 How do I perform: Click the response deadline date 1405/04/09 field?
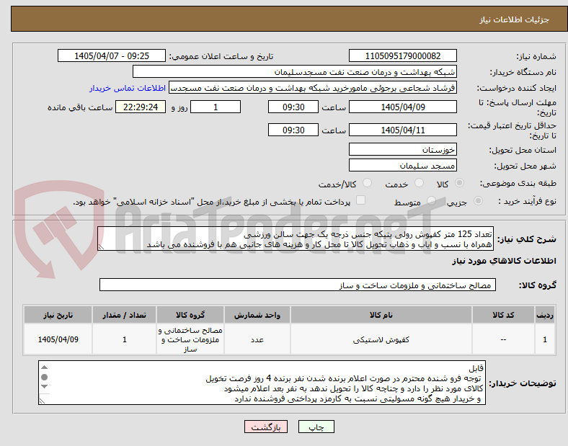402,107
